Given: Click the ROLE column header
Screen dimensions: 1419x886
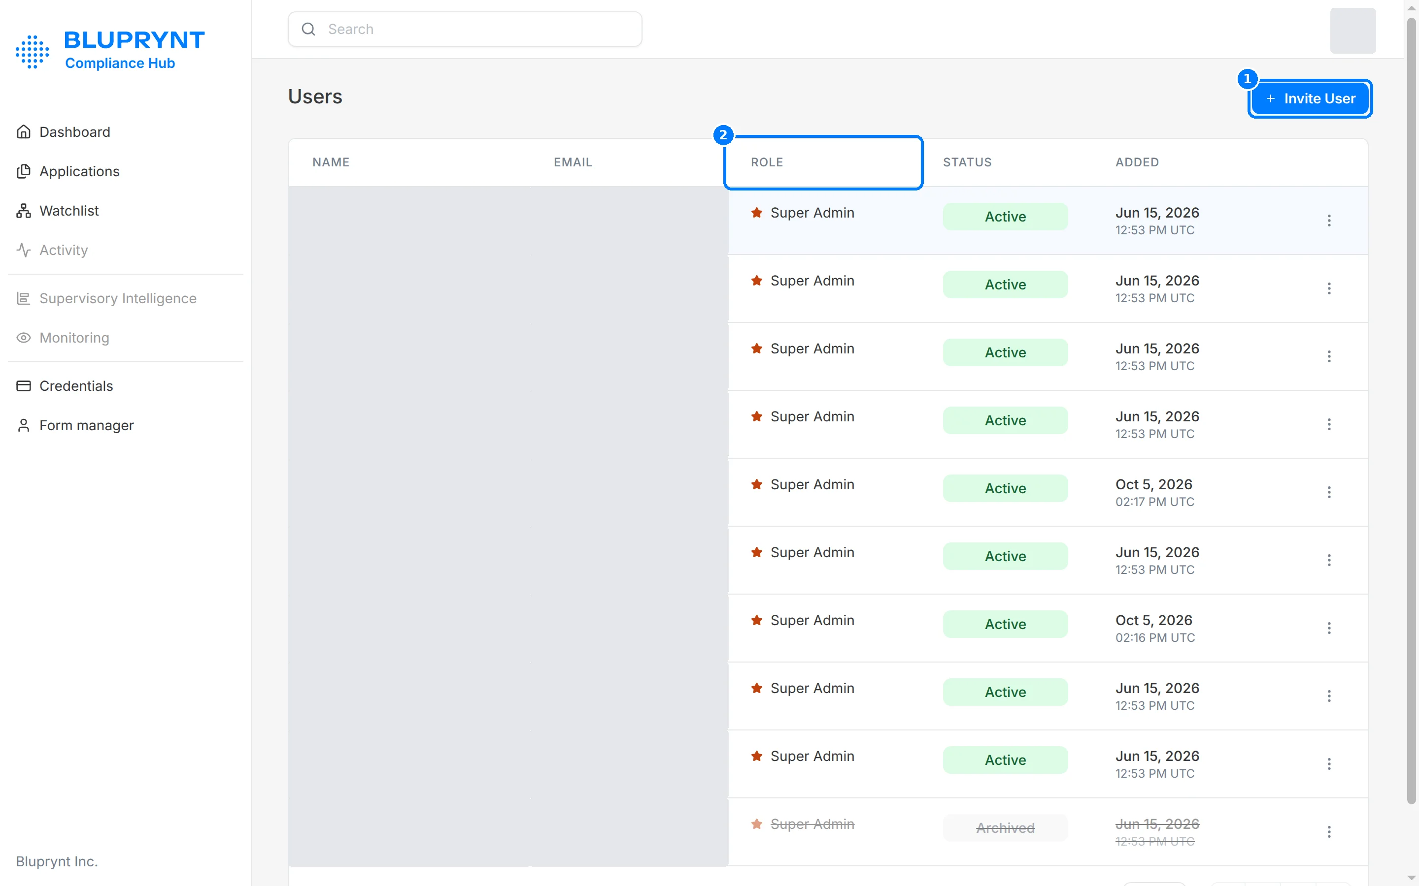Looking at the screenshot, I should point(766,162).
